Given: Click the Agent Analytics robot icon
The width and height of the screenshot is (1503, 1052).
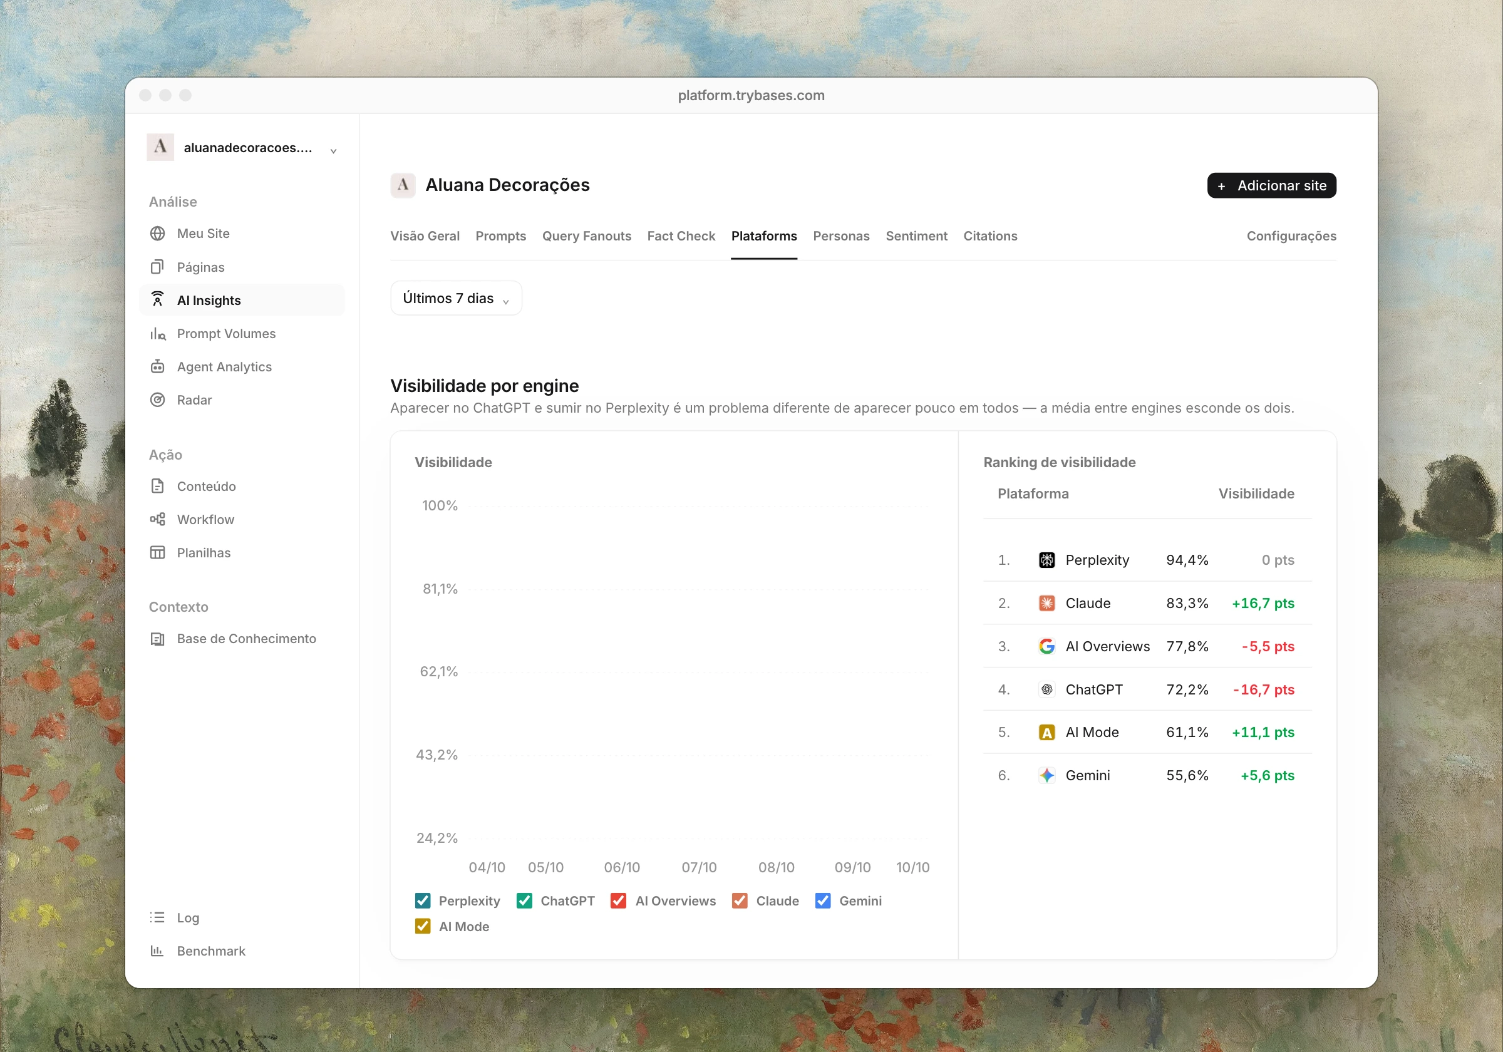Looking at the screenshot, I should tap(157, 366).
